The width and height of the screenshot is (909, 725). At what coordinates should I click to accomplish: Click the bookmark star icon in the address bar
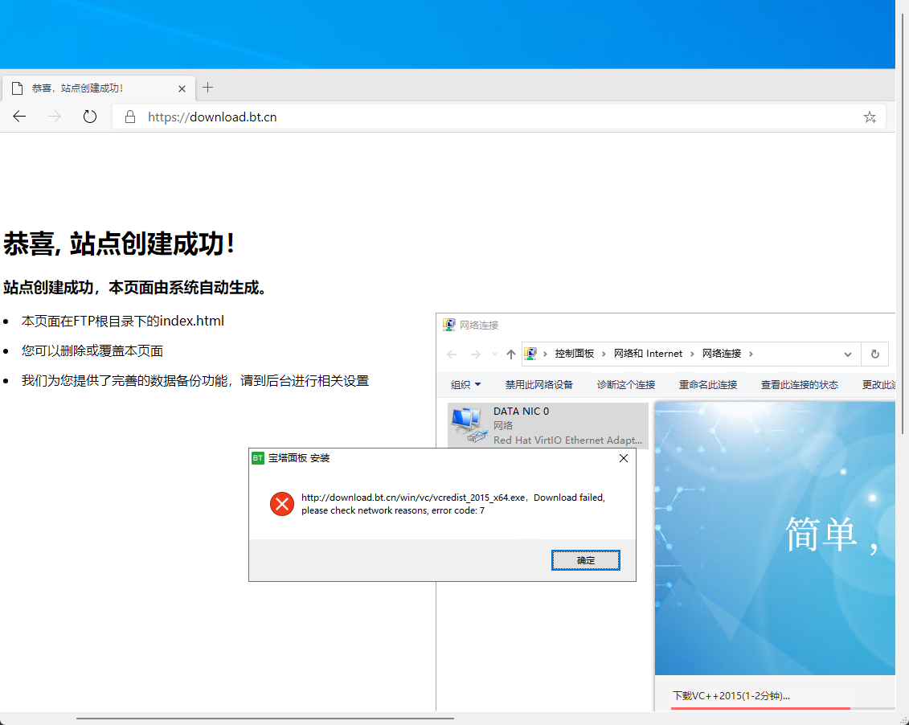pos(870,117)
